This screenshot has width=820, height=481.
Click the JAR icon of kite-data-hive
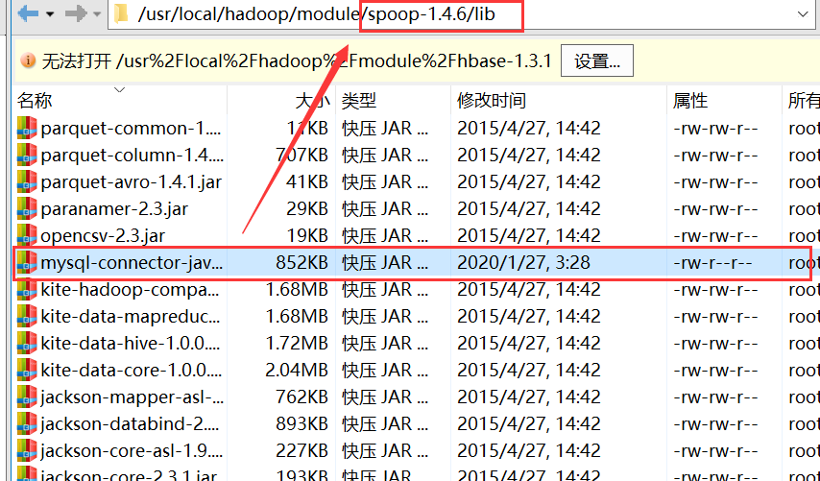(27, 343)
